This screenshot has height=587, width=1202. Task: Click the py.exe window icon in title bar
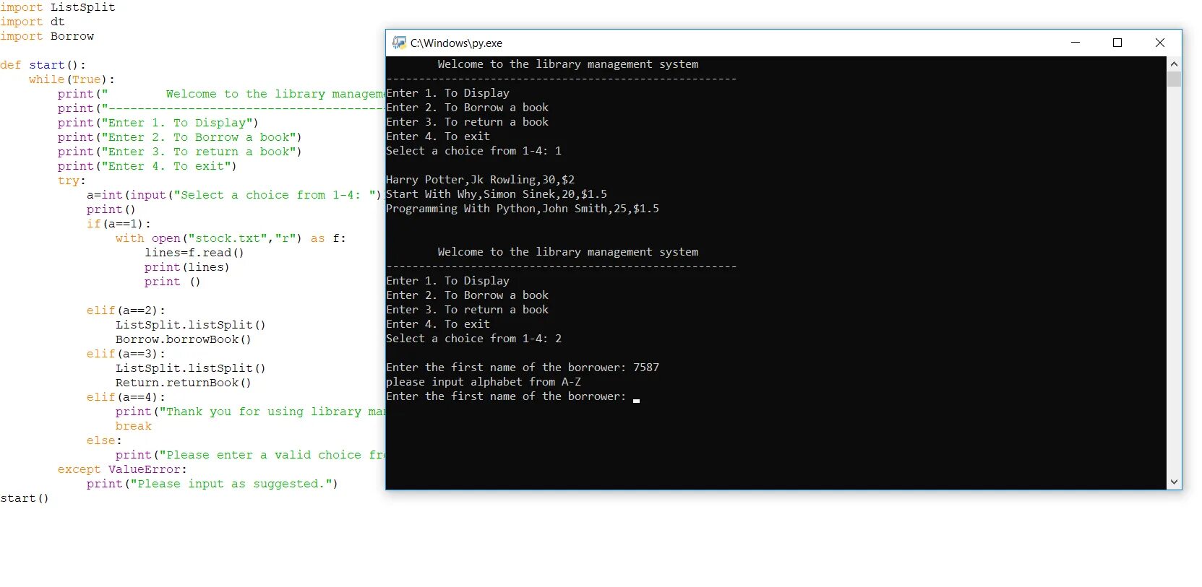point(399,43)
